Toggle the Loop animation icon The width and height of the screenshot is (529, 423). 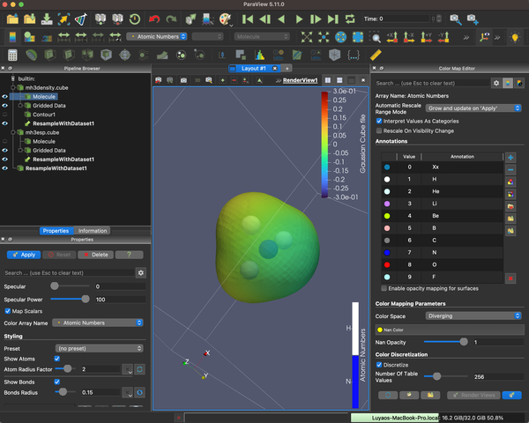(x=352, y=19)
